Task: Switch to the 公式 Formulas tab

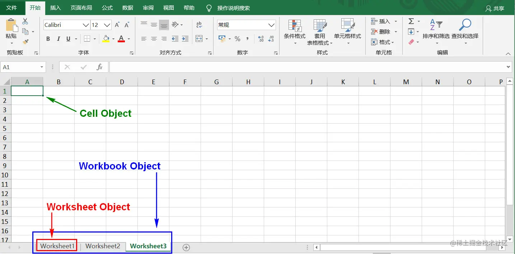Action: pos(107,8)
